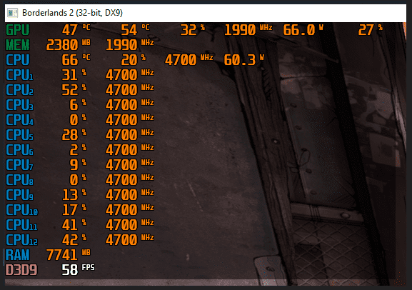Screen dimensions: 412x290
Task: Select CPU10 usage value "17 %"
Action: tap(74, 209)
